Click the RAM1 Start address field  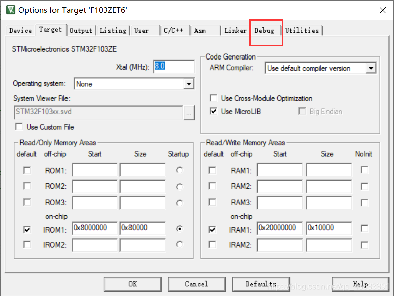click(x=280, y=170)
